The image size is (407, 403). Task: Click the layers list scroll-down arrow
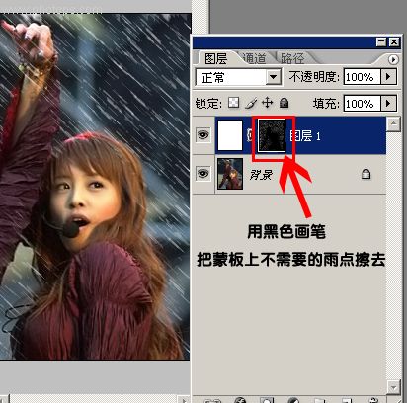[393, 387]
